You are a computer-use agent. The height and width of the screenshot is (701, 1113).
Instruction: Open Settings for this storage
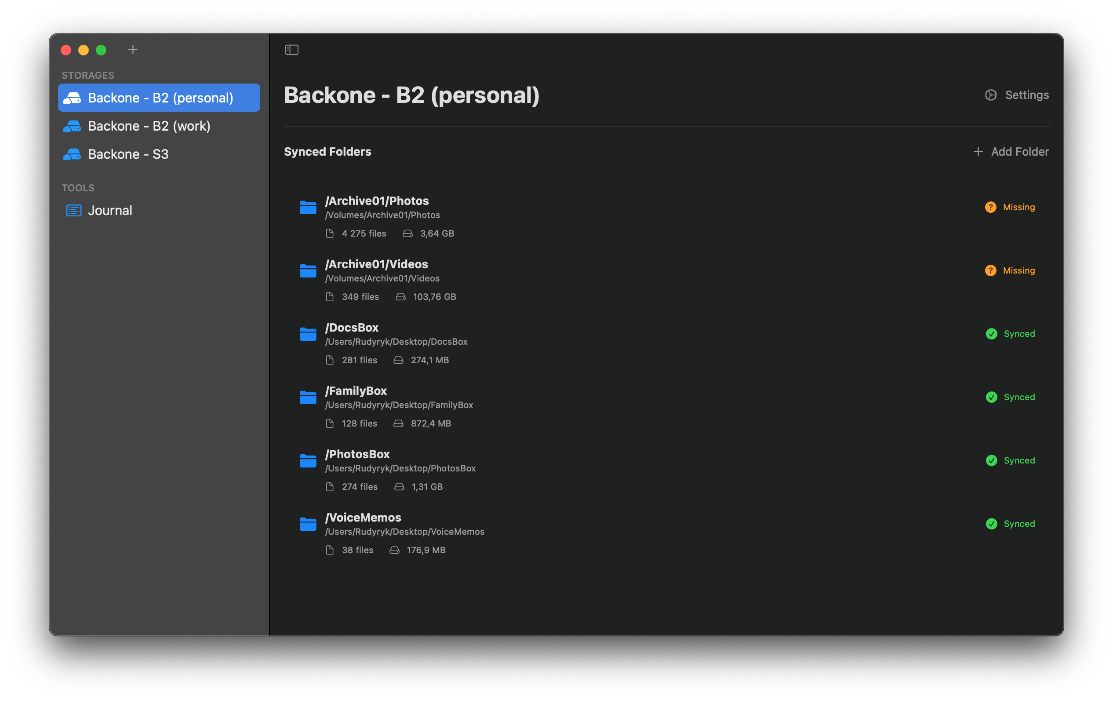click(x=1017, y=95)
